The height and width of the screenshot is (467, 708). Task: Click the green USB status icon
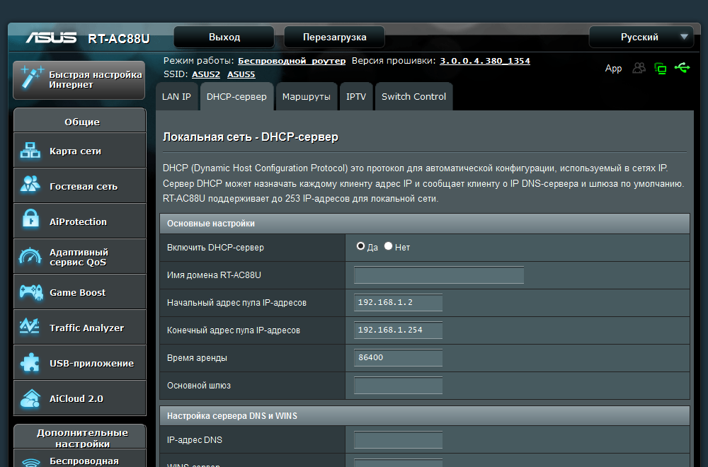pyautogui.click(x=683, y=68)
